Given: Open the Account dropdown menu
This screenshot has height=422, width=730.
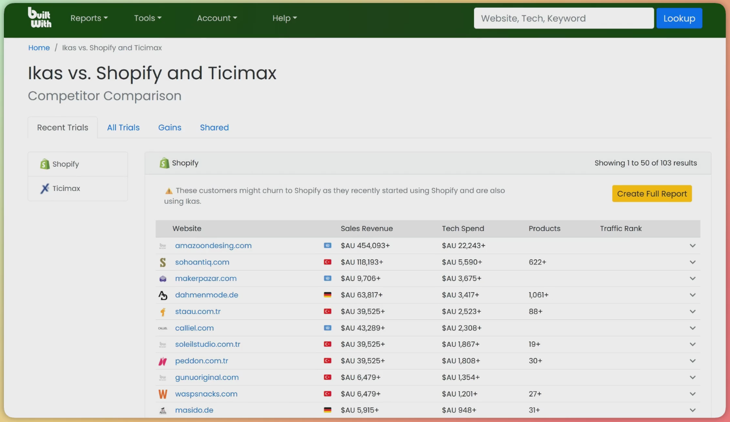Looking at the screenshot, I should click(x=217, y=18).
